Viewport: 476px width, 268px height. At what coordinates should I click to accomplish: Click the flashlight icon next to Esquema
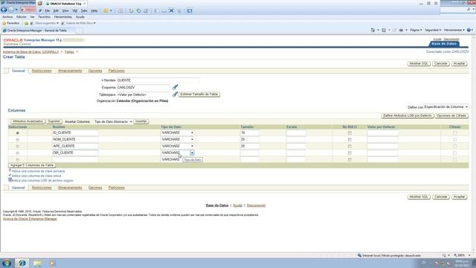point(176,87)
